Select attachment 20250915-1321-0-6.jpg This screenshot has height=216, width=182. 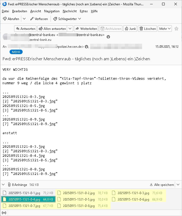coord(138,199)
